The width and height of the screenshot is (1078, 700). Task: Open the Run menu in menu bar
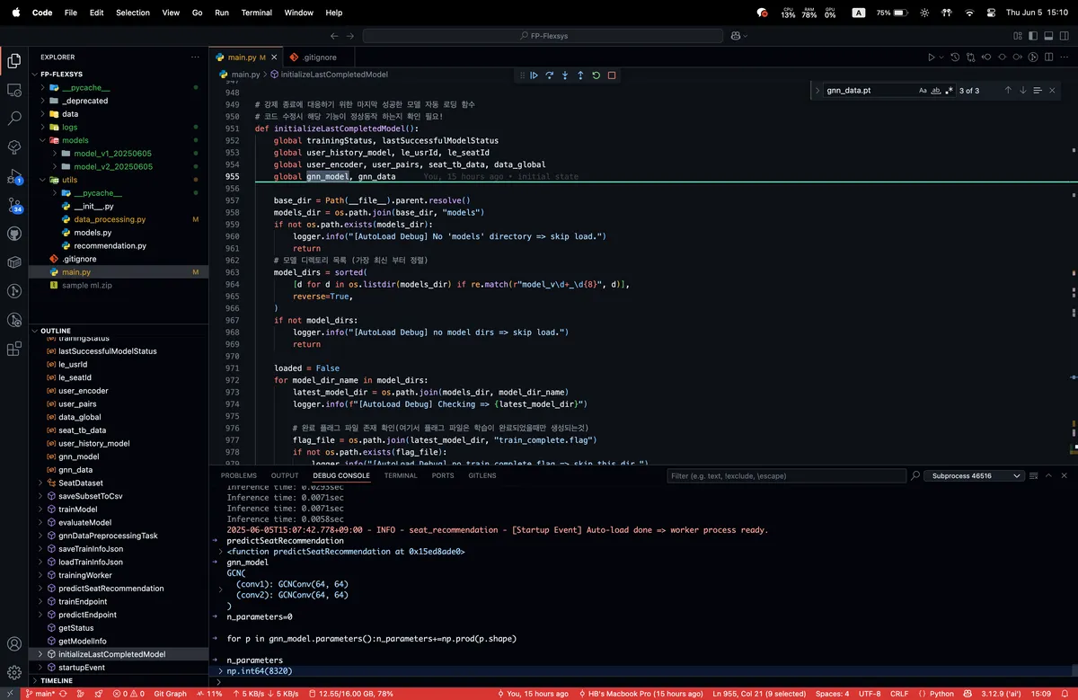click(x=222, y=13)
